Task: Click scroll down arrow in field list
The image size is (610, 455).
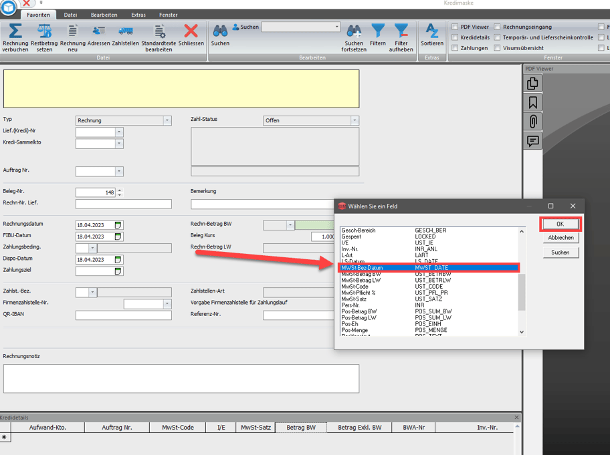Action: pos(522,332)
